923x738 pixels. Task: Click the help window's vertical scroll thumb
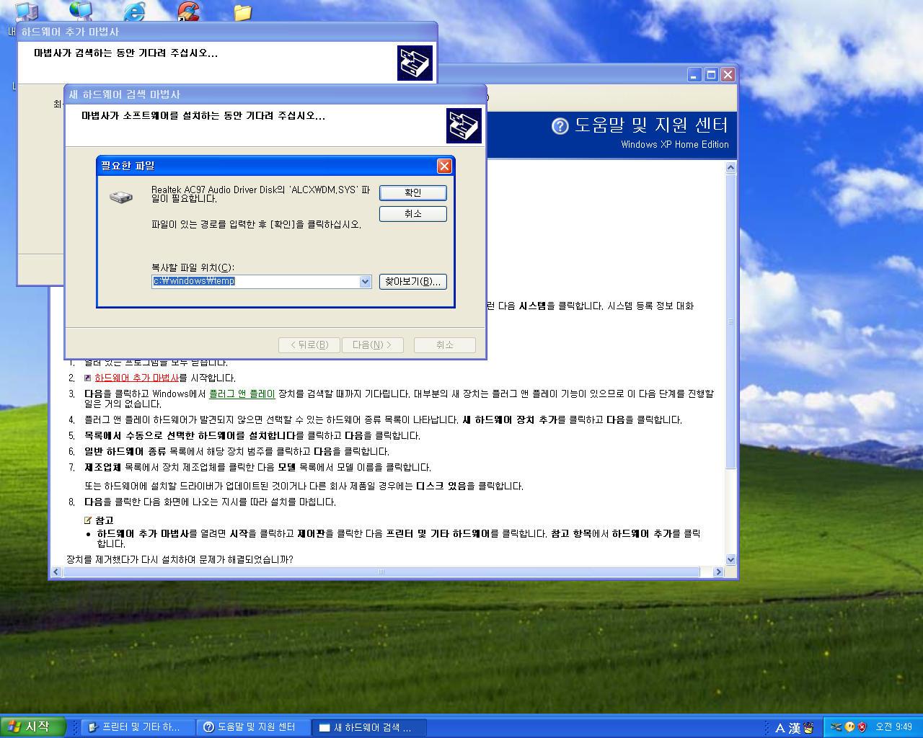click(x=730, y=321)
